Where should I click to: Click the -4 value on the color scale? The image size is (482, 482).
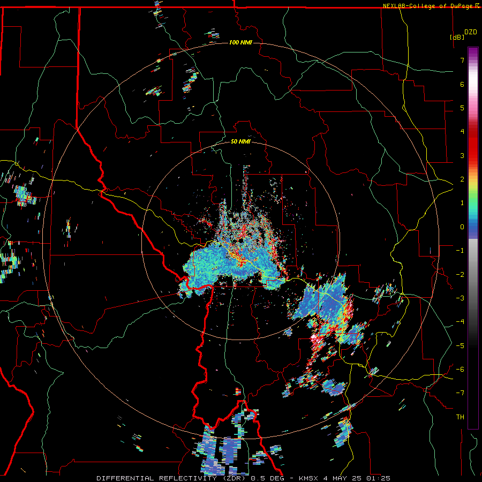460,322
